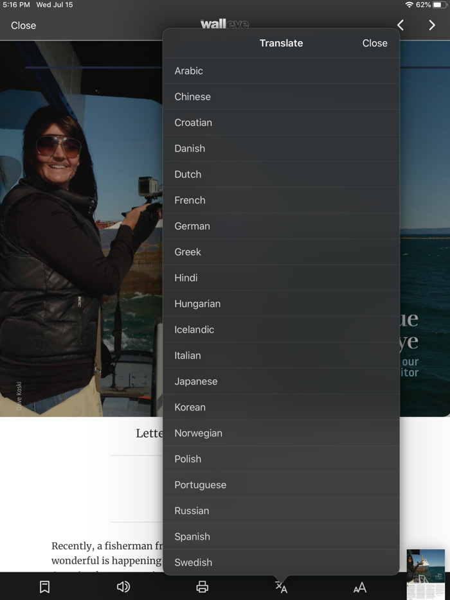The image size is (450, 600).
Task: Go to next article arrow
Action: pyautogui.click(x=432, y=25)
